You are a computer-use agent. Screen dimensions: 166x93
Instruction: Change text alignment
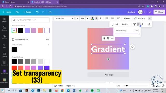pos(107,18)
